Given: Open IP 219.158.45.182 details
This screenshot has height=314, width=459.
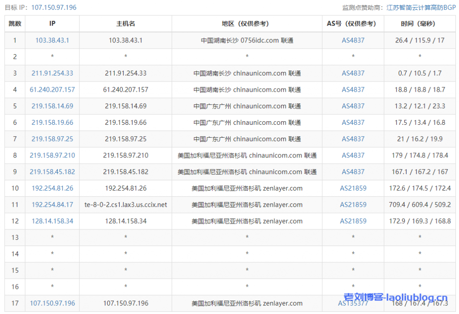Looking at the screenshot, I should (x=52, y=172).
